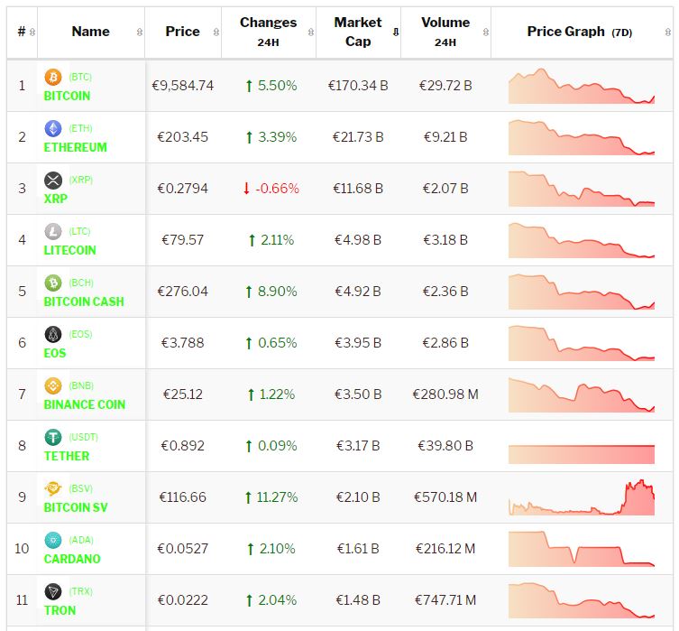Viewport: 679px width, 631px height.
Task: Click Bitcoin's 7-day price graph
Action: [x=582, y=86]
